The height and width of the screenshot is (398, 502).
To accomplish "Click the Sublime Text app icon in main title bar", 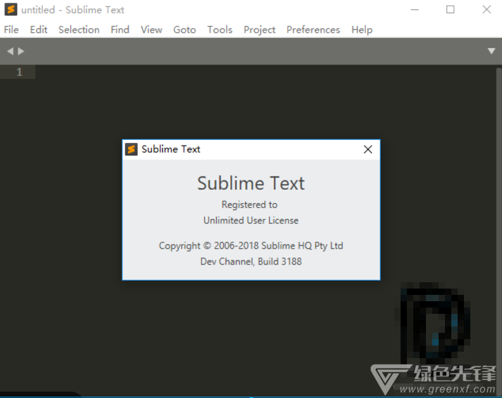I will click(x=11, y=9).
